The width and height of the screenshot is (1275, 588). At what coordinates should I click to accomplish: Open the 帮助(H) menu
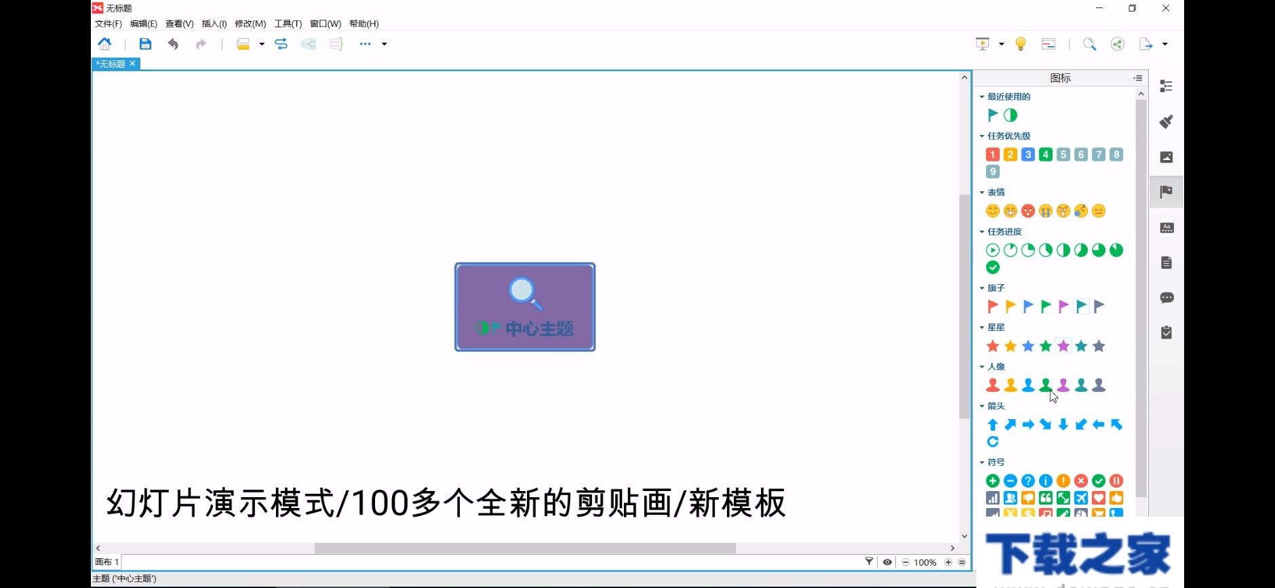pyautogui.click(x=364, y=24)
